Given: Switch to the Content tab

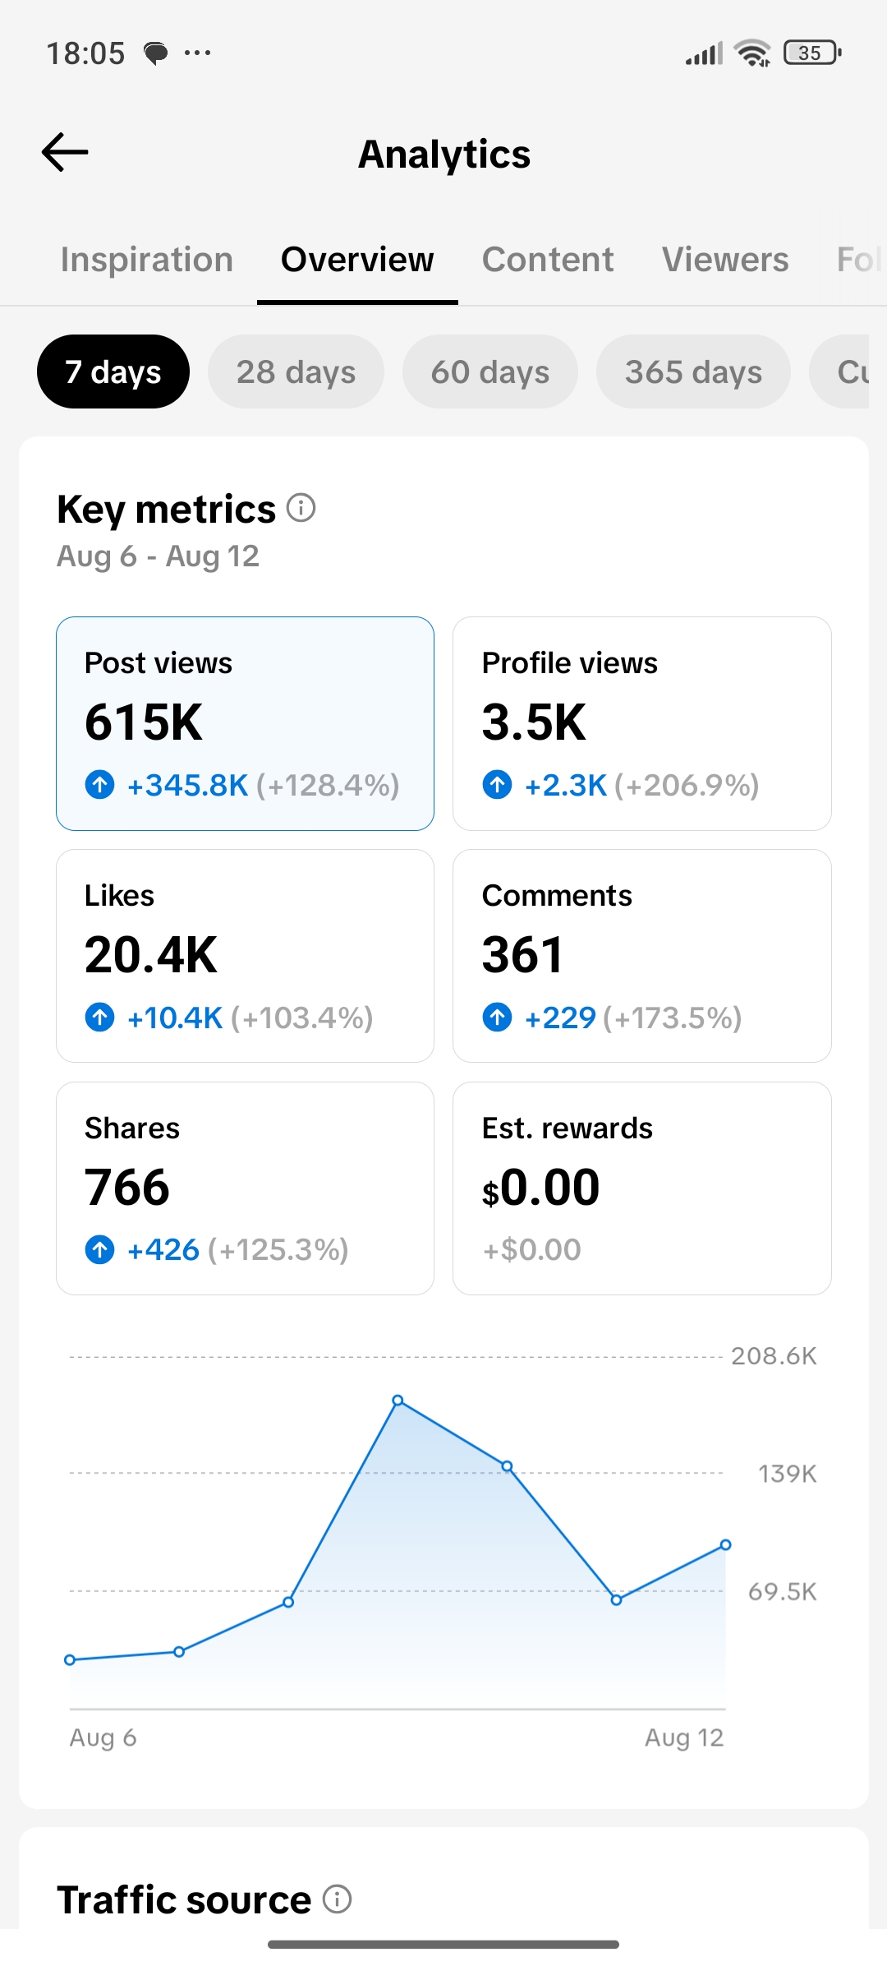Looking at the screenshot, I should click(x=548, y=260).
